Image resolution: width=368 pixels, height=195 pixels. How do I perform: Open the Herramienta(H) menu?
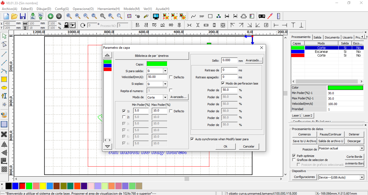tap(108, 9)
